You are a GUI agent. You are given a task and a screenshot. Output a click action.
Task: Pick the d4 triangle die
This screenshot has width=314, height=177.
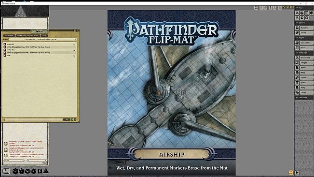46,171
